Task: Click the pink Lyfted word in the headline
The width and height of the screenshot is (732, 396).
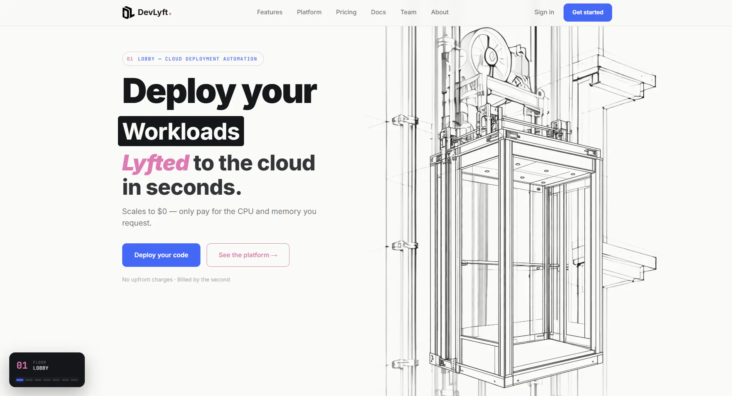Action: (x=156, y=163)
